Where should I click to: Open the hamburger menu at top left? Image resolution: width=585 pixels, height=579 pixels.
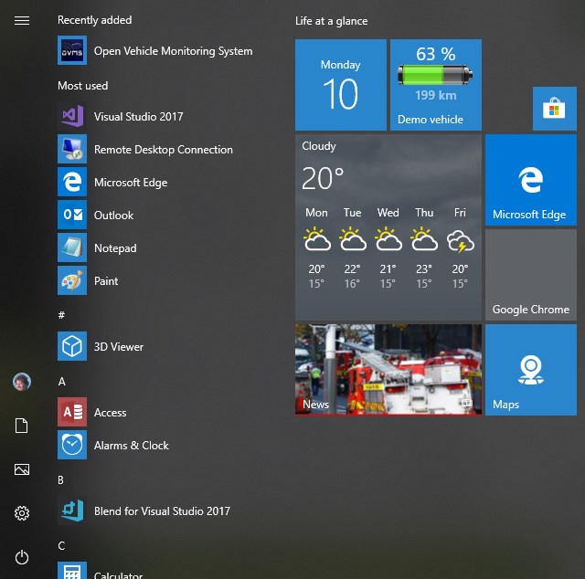click(x=22, y=20)
